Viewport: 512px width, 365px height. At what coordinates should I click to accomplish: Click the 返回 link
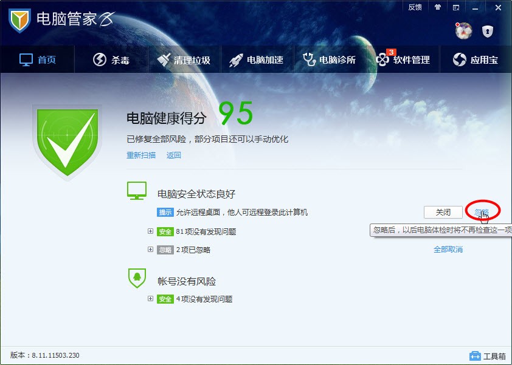pyautogui.click(x=174, y=155)
